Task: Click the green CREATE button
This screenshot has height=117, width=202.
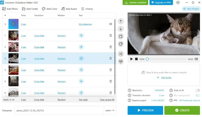Action: pos(182,110)
